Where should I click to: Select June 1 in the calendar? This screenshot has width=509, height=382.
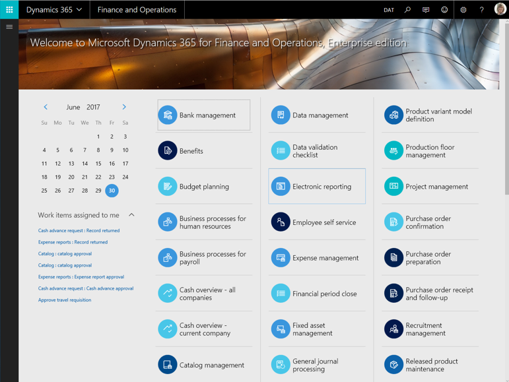98,137
